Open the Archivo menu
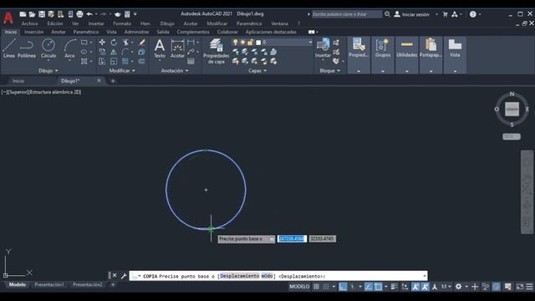The height and width of the screenshot is (301, 535). point(30,23)
